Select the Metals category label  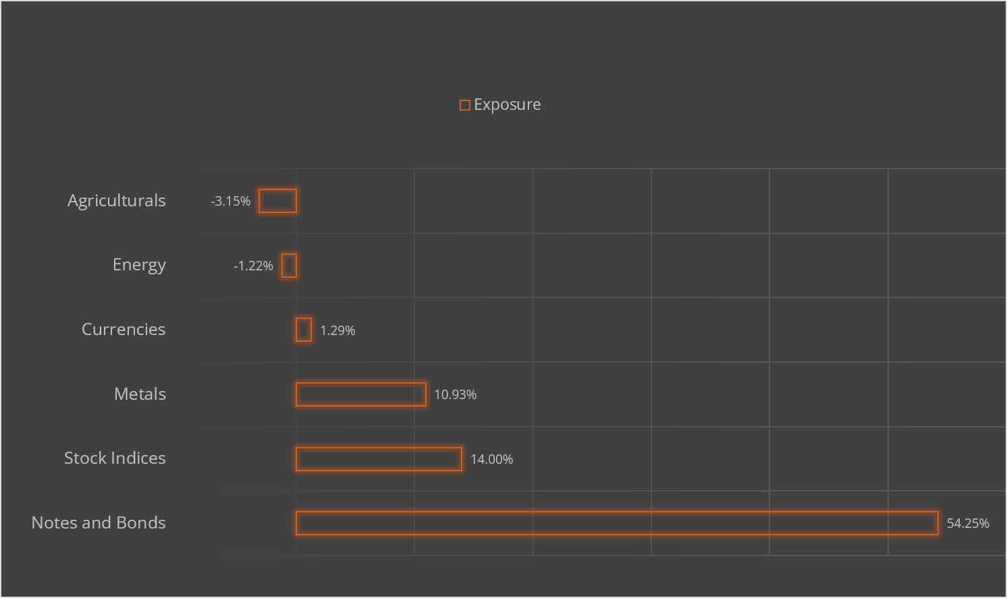(x=140, y=394)
